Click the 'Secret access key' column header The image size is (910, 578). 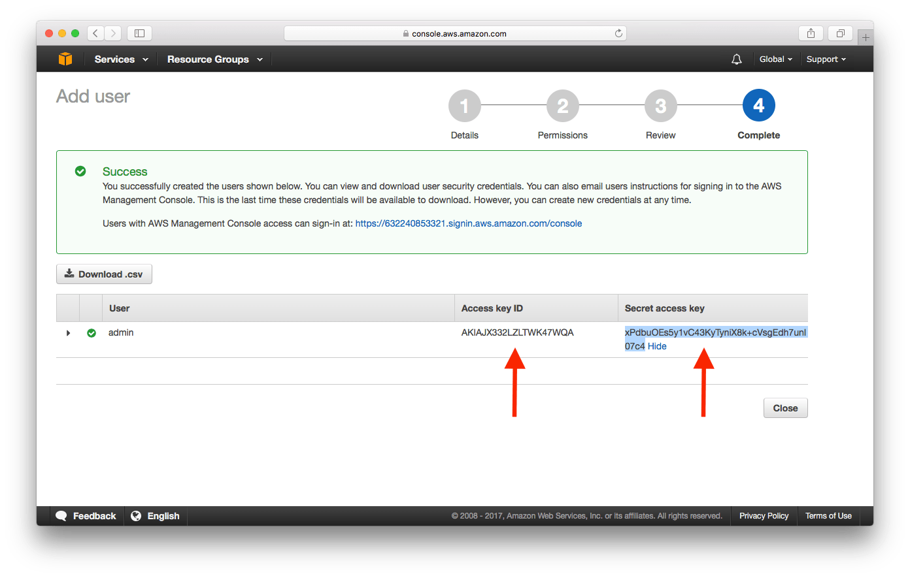(665, 308)
